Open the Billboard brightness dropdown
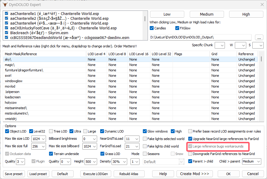Viewport: 267px width, 179px height. point(90,139)
